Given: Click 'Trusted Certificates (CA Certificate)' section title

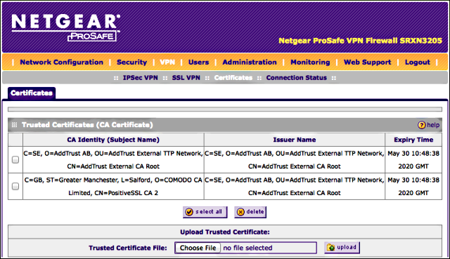Looking at the screenshot, I should click(x=87, y=125).
